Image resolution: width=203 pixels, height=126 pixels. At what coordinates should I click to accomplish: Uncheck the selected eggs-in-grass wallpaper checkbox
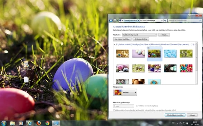click(x=148, y=48)
